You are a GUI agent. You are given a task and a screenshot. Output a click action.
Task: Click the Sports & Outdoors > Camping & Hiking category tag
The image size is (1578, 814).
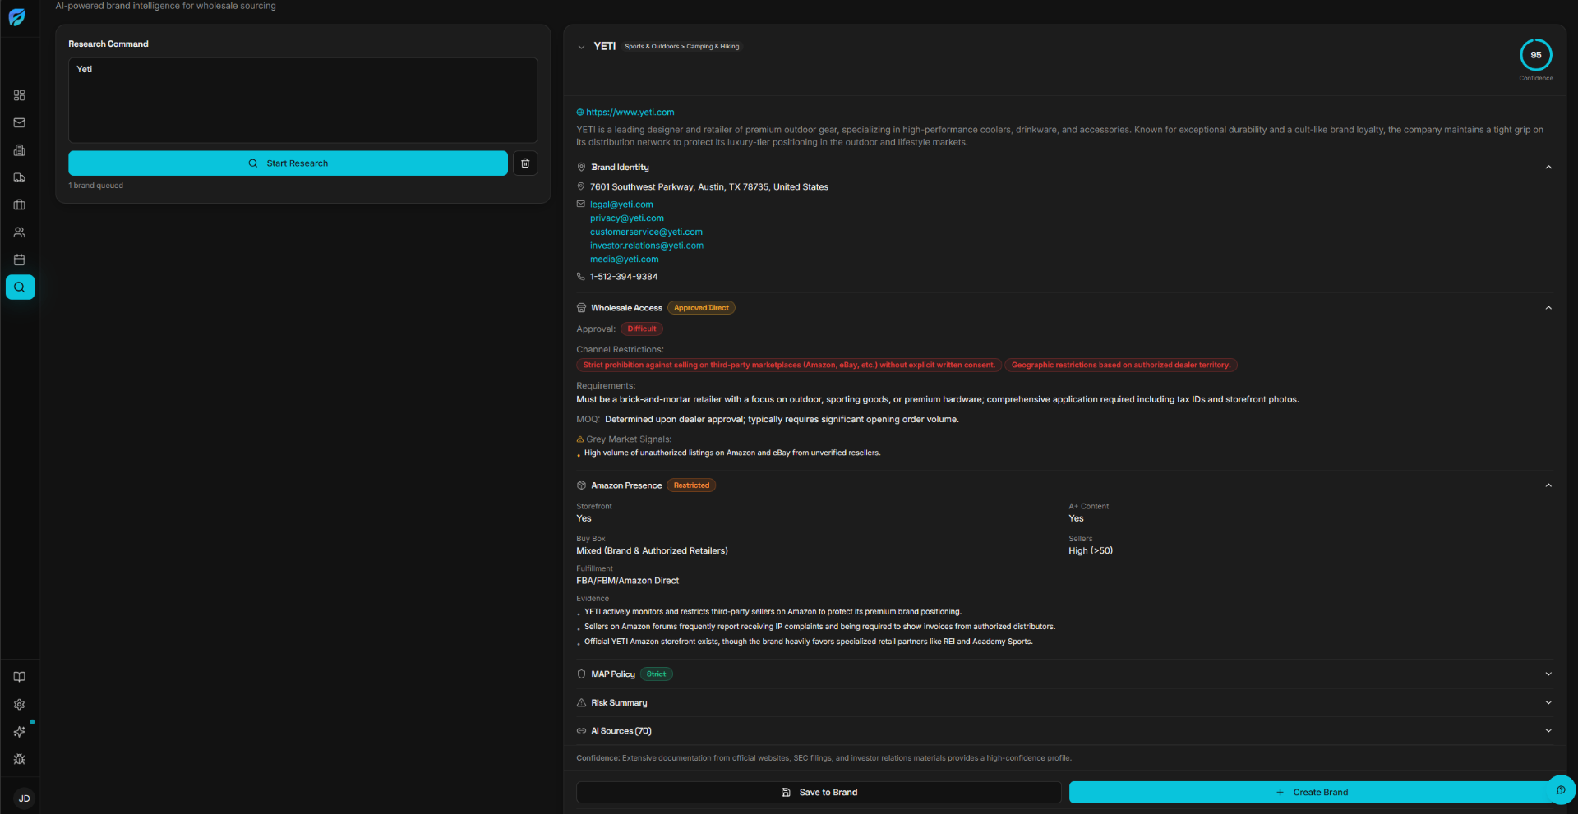pyautogui.click(x=681, y=47)
